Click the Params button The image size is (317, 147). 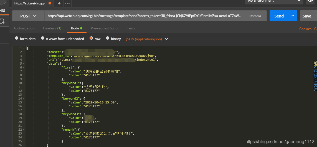[255, 16]
